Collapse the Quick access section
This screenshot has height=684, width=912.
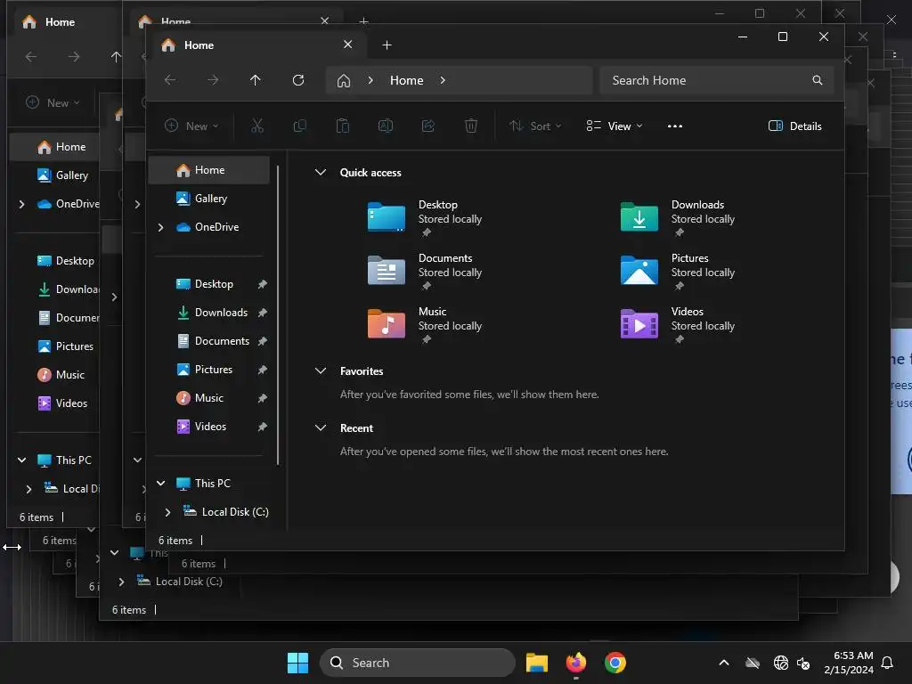(321, 172)
